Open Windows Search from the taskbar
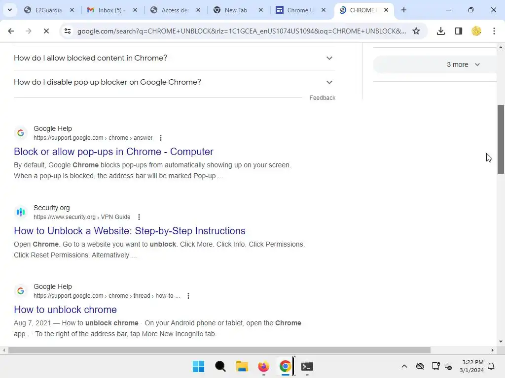505x378 pixels. coord(220,366)
